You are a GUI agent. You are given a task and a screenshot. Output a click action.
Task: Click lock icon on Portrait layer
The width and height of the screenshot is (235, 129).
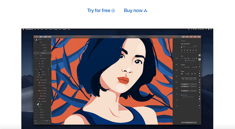(x=48, y=39)
